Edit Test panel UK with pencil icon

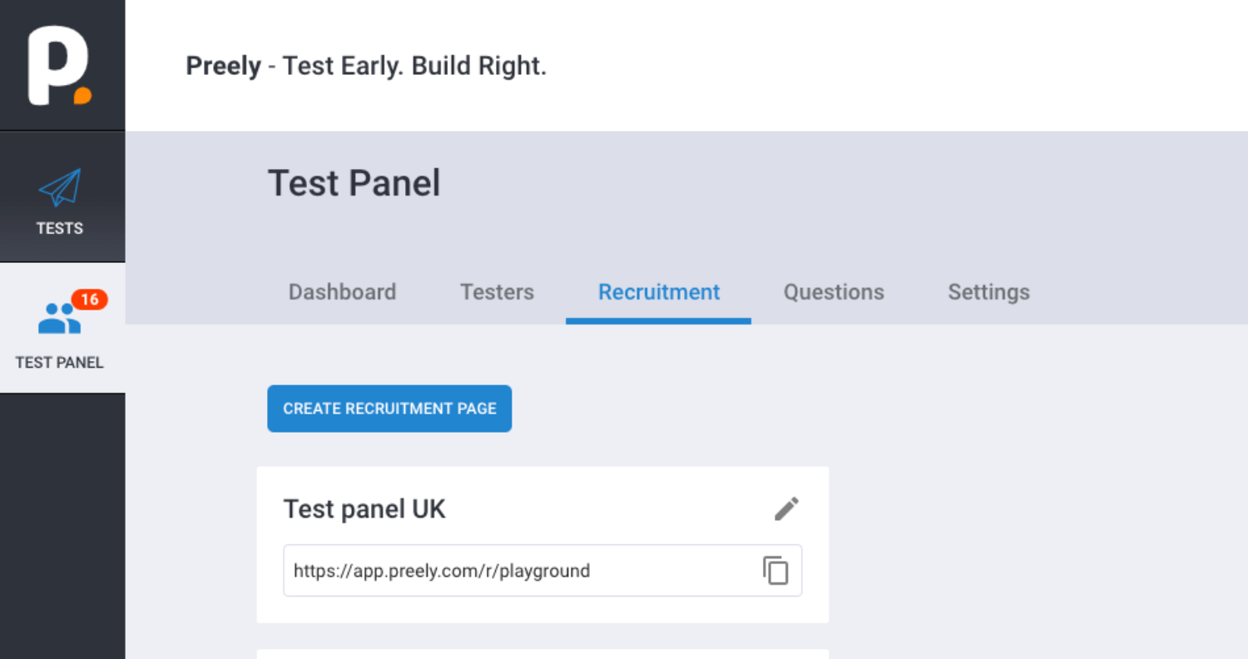[786, 508]
